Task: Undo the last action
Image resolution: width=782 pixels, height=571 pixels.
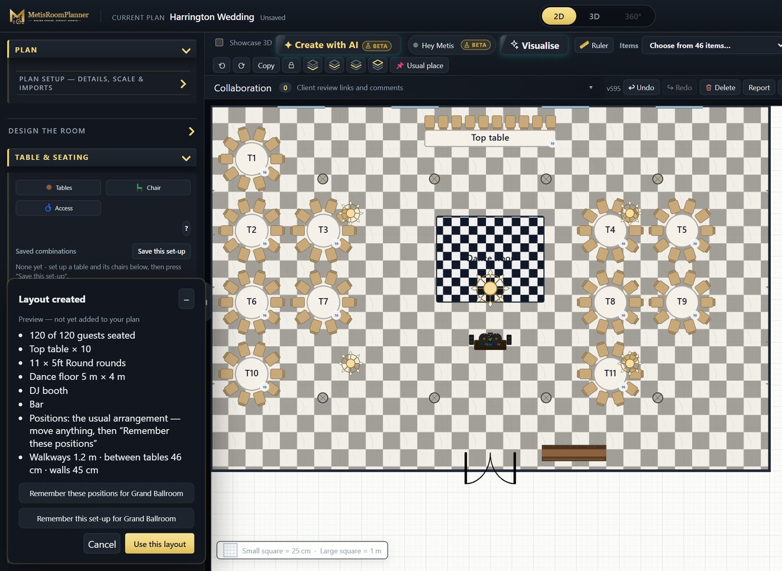Action: tap(641, 88)
